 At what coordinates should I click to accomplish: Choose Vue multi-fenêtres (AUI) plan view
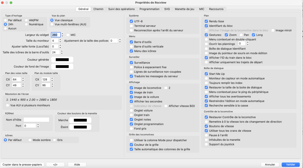[52, 25]
